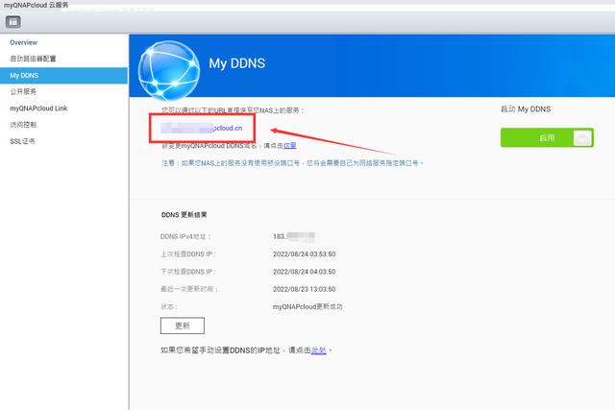This screenshot has height=410, width=615.
Task: Open 访问控制 sidebar item
Action: (x=23, y=125)
